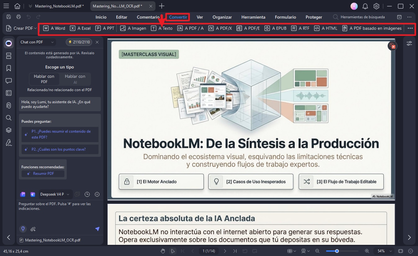418x256 pixels.
Task: Open the Editar menu tab
Action: point(122,17)
